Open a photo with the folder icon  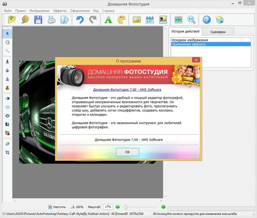12,20
